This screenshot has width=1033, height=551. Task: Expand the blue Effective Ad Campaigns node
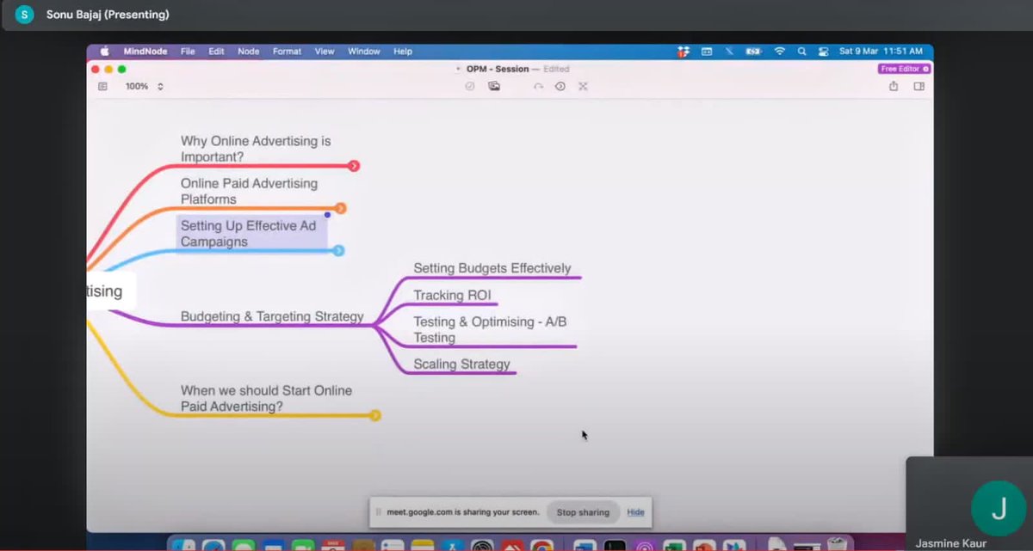pyautogui.click(x=339, y=250)
